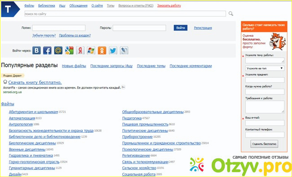The image size is (292, 177).
Task: Open the Библиотека menu item
Action: (47, 5)
